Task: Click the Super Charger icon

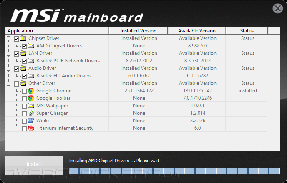Action: click(31, 113)
